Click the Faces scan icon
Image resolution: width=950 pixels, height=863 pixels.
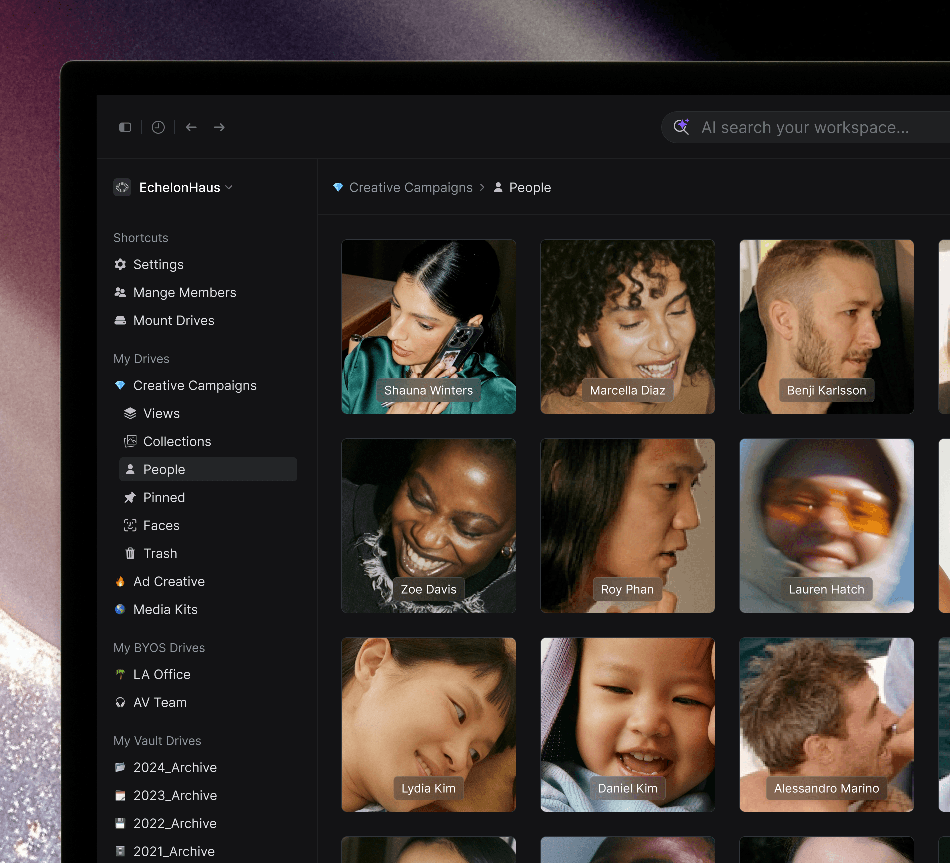coord(130,525)
